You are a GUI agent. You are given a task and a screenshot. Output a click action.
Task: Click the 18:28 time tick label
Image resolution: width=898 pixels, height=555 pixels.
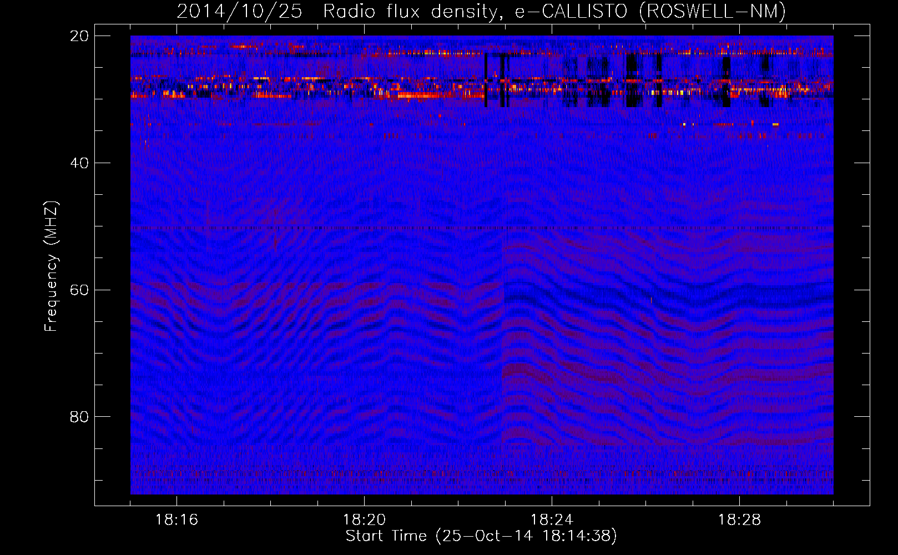[739, 520]
